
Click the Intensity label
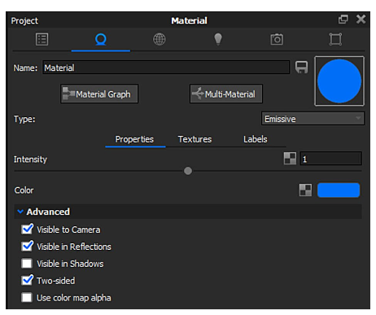(x=30, y=160)
